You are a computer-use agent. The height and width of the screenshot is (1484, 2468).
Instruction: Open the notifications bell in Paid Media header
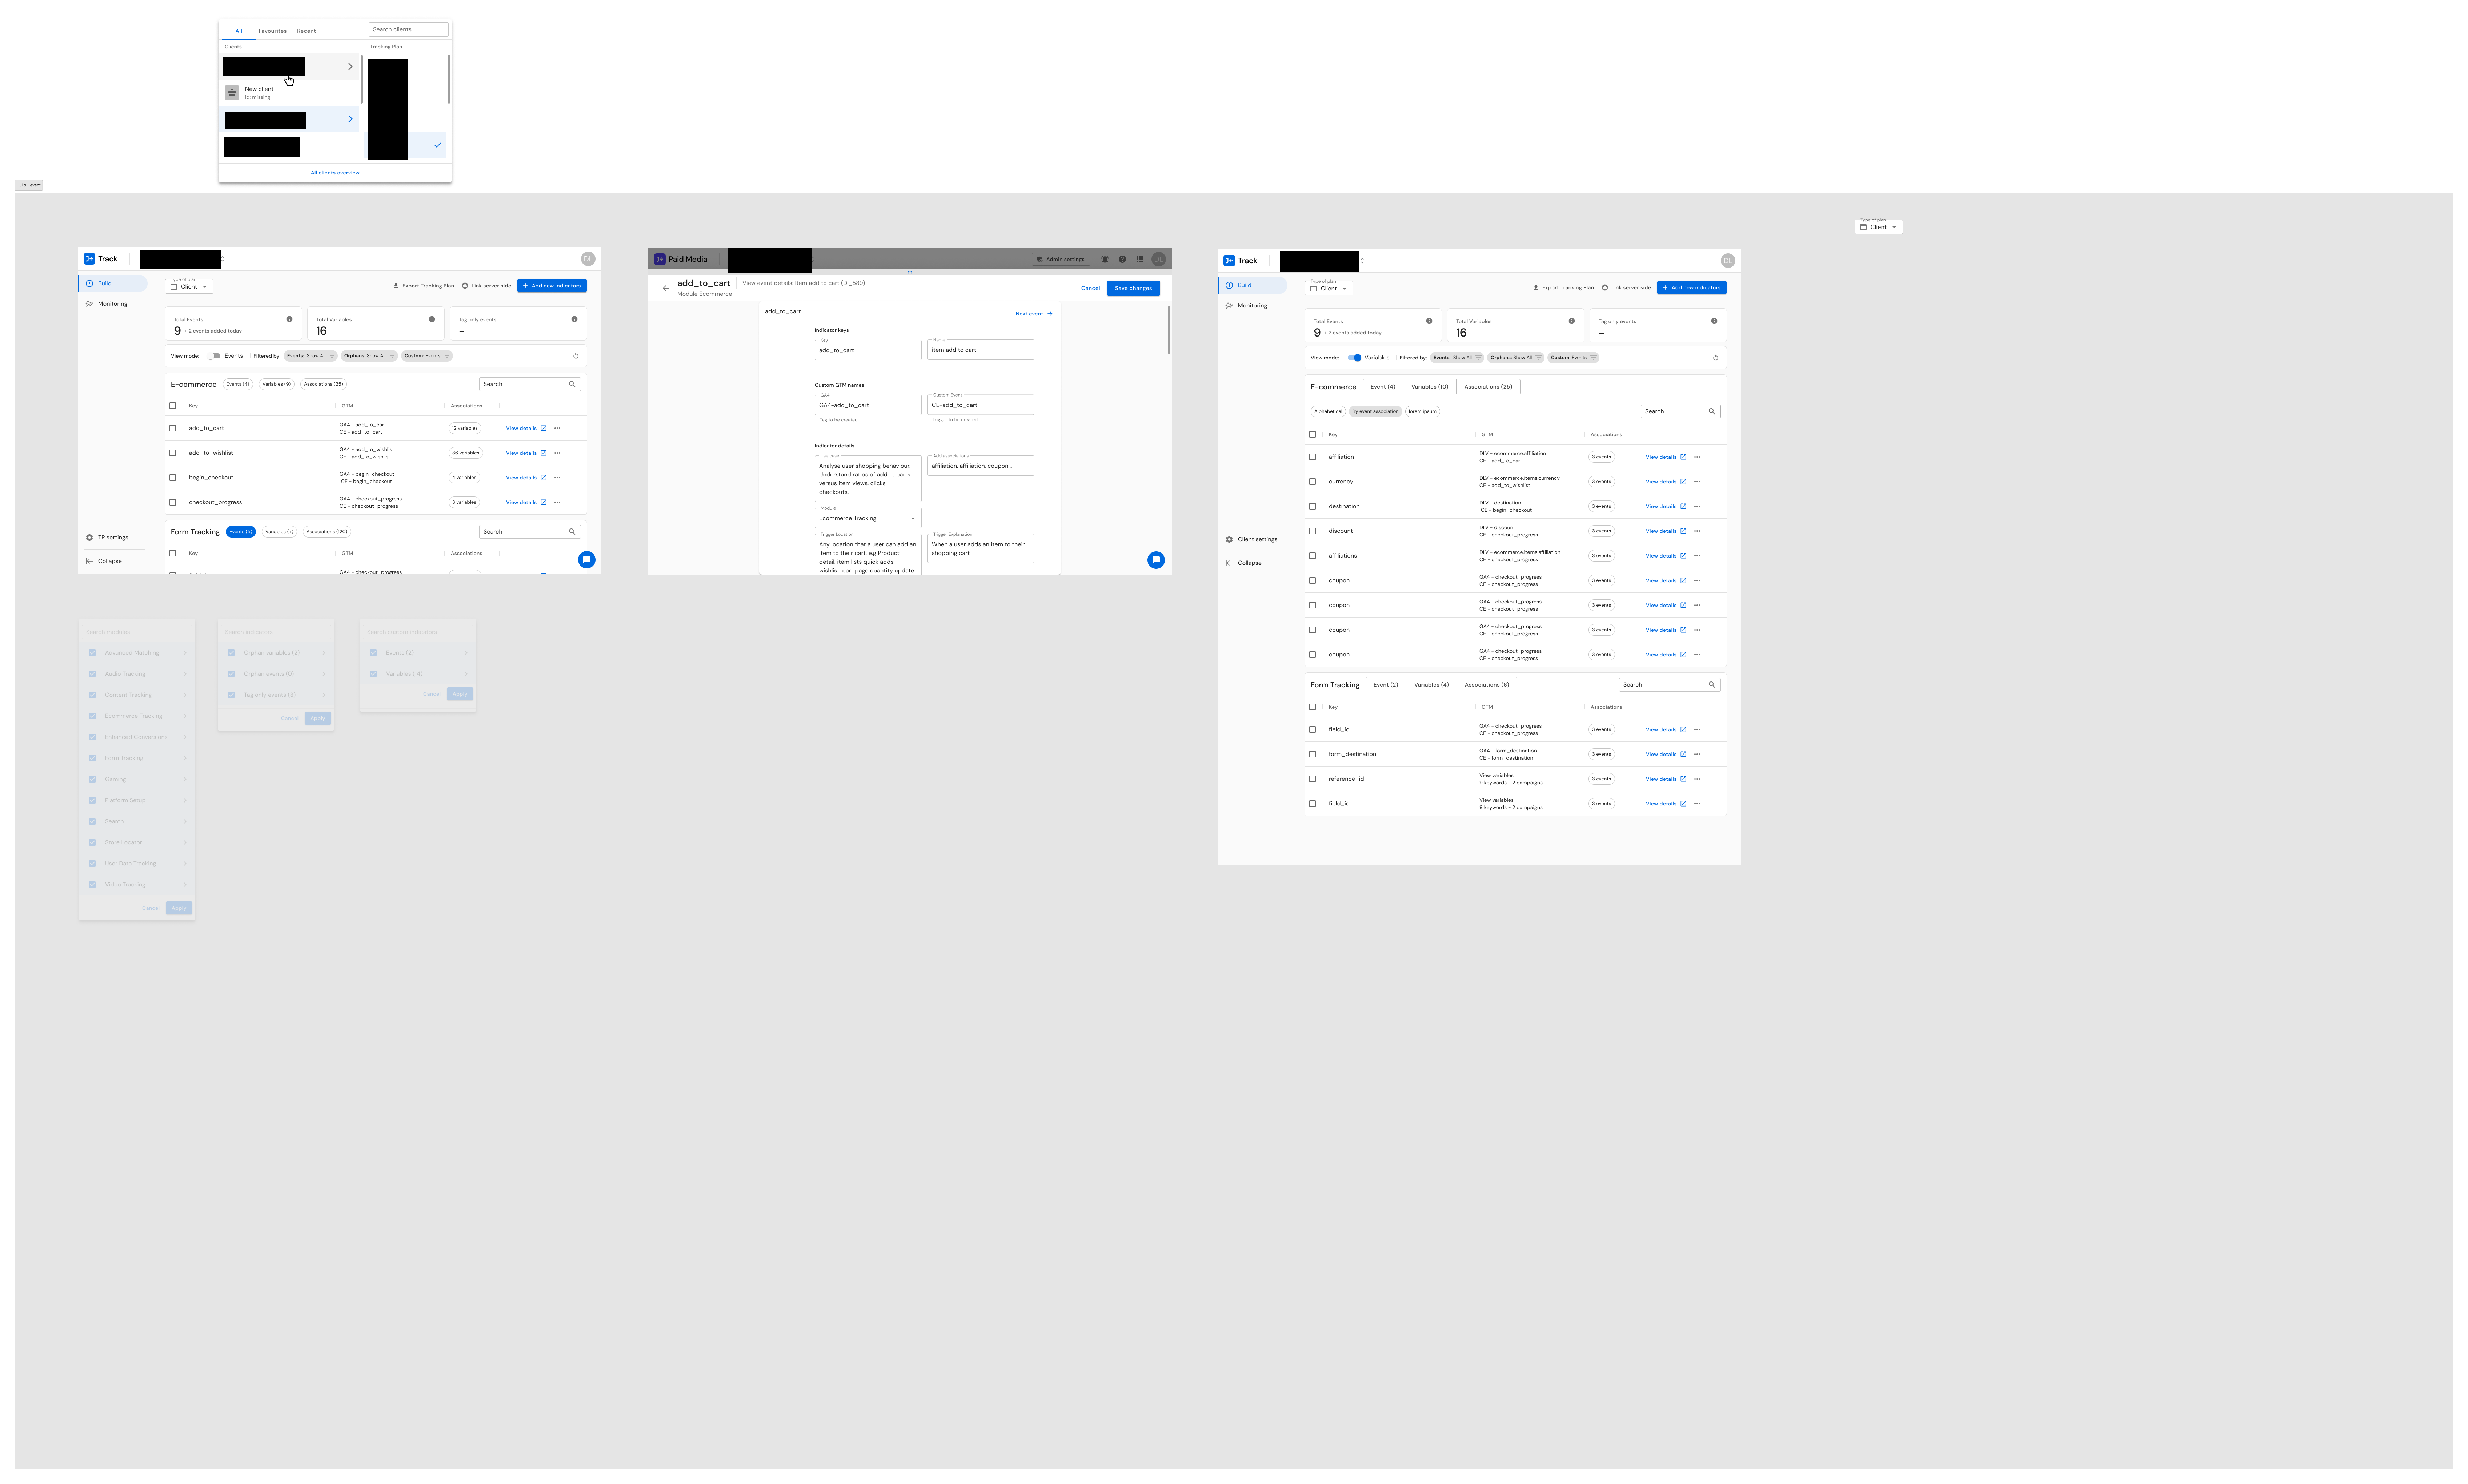click(1105, 259)
